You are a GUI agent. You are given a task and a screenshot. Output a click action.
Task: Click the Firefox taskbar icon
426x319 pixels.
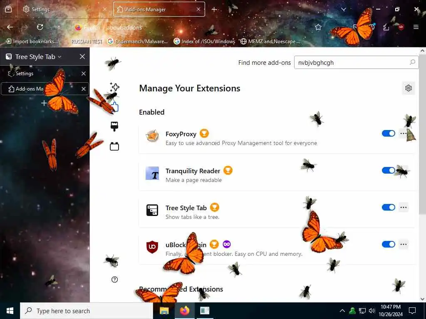point(184,311)
